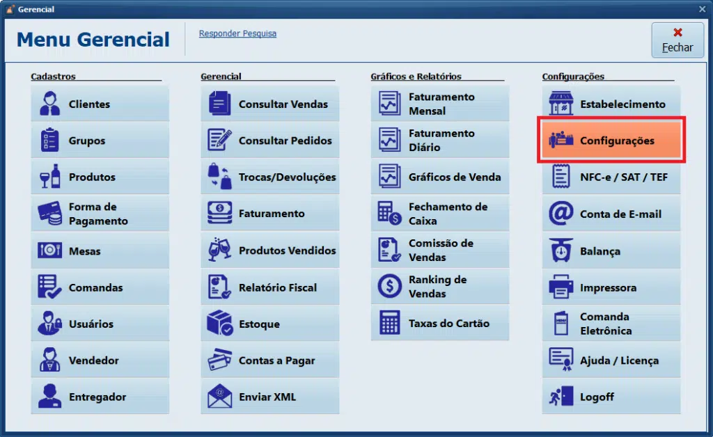Screen dimensions: 713x437
Task: Click Trocas/Devoluções shopping bags icon
Action: (x=219, y=176)
